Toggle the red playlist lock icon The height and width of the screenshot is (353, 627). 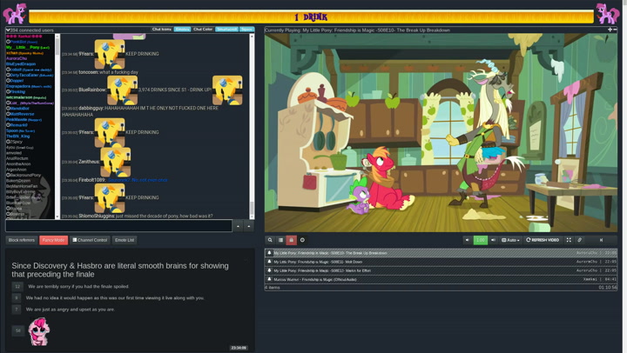291,240
